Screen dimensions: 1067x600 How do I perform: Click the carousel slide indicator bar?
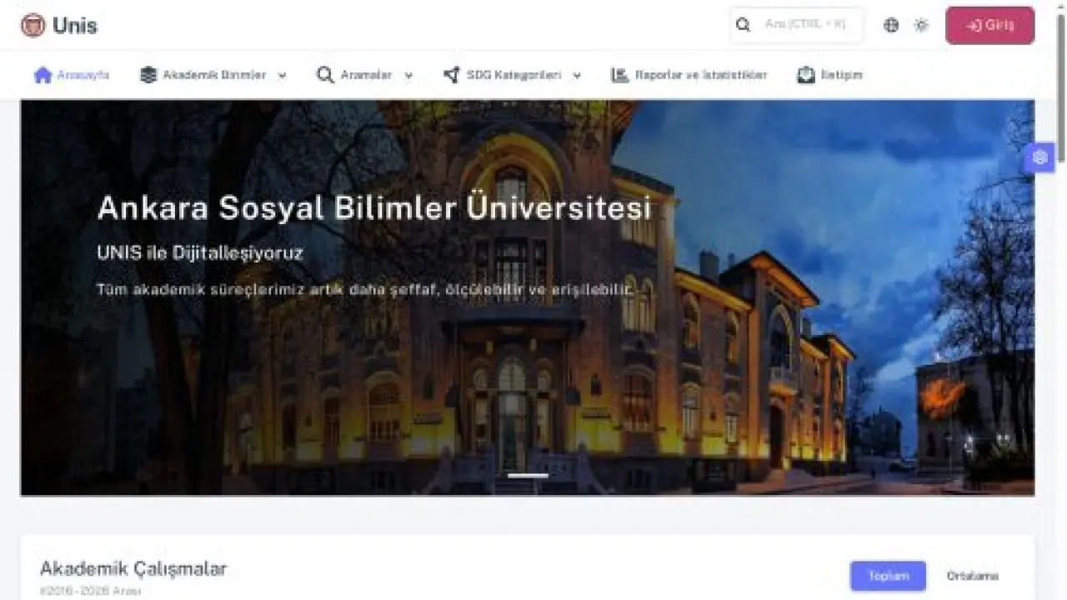(x=528, y=476)
